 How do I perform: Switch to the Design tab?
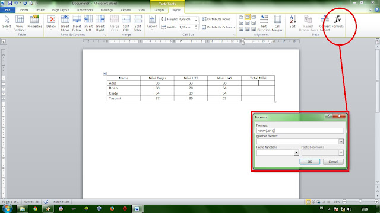coord(159,10)
